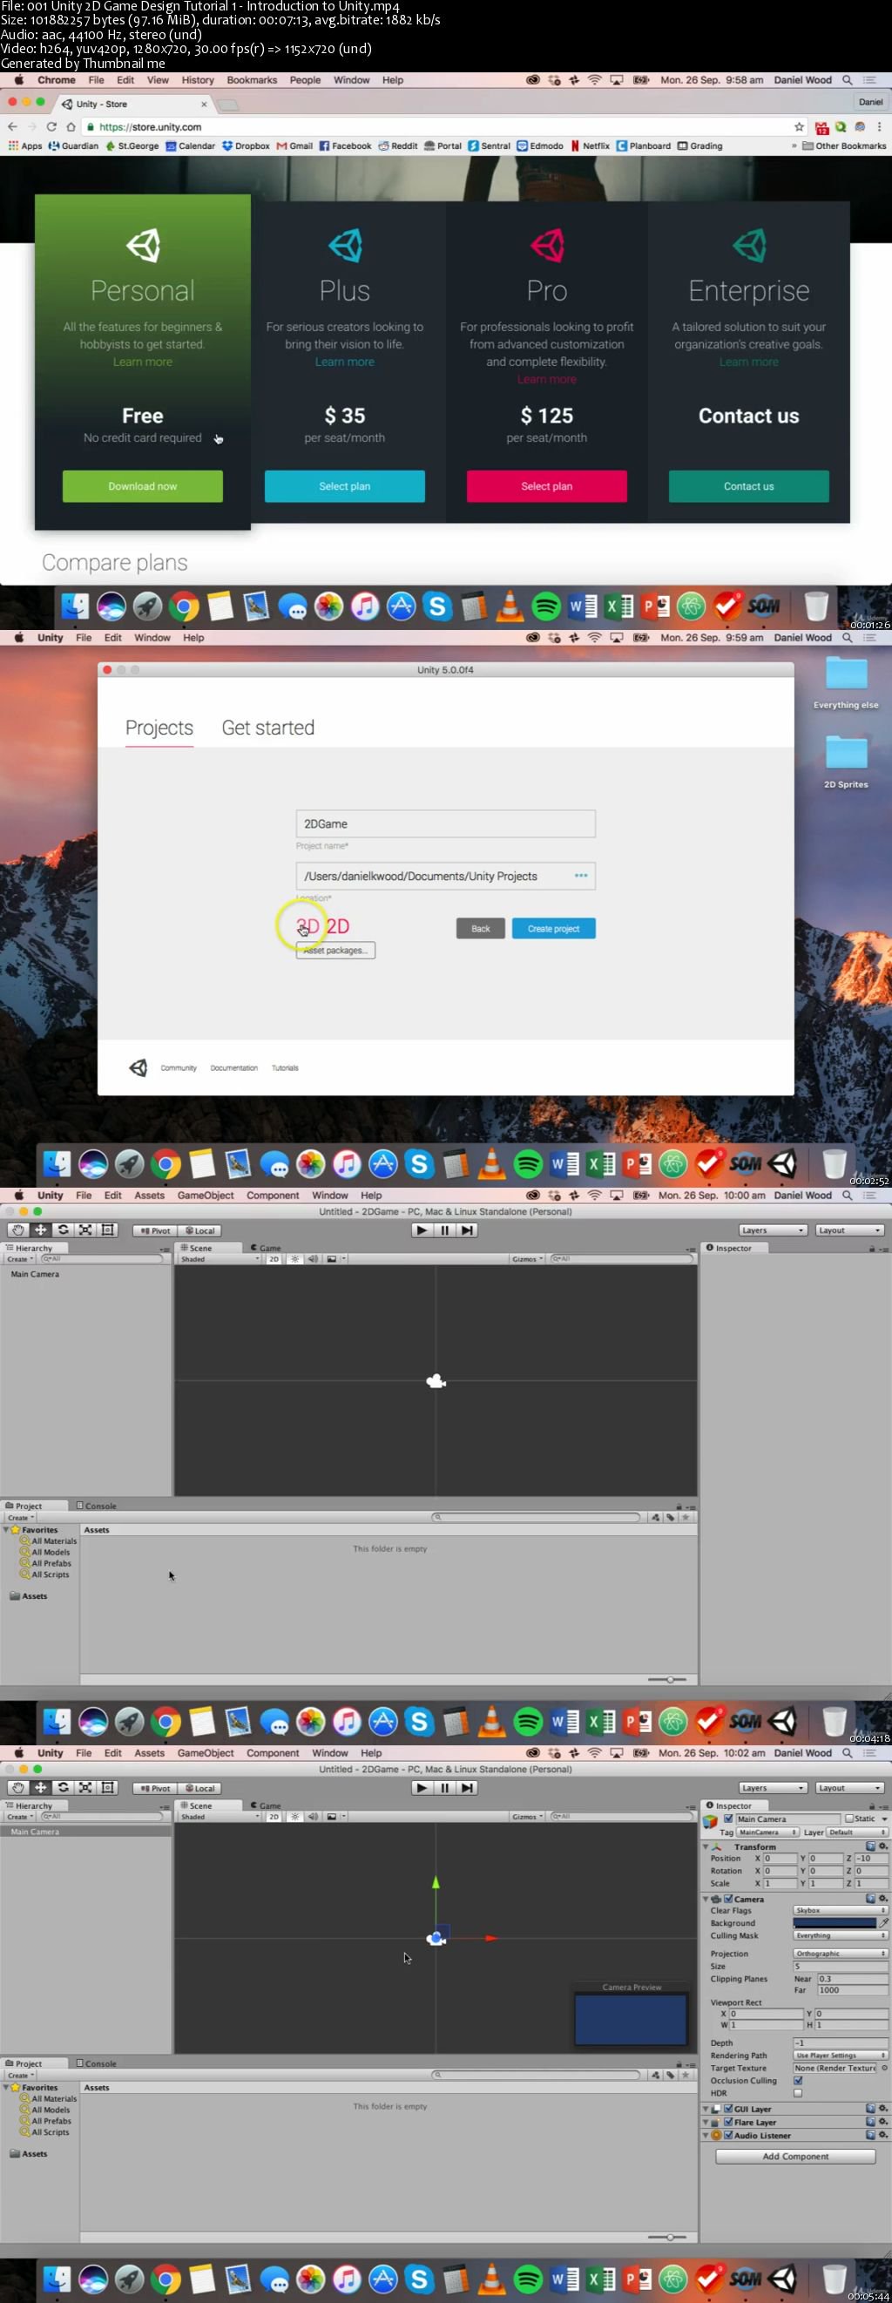Image resolution: width=892 pixels, height=2303 pixels.
Task: Click the green Download now button
Action: (143, 486)
